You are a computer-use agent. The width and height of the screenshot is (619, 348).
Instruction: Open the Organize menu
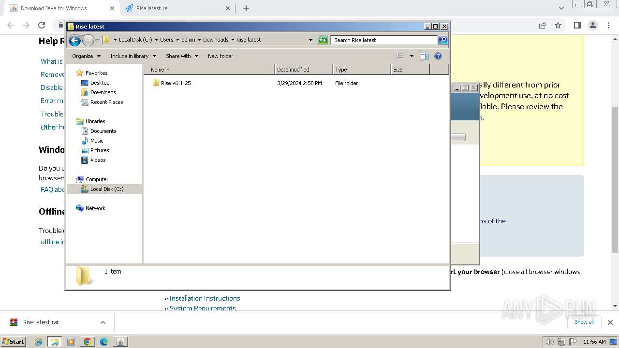tap(86, 56)
